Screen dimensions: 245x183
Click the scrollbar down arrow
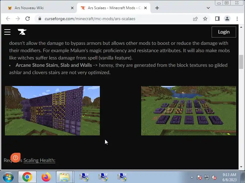pyautogui.click(x=241, y=167)
